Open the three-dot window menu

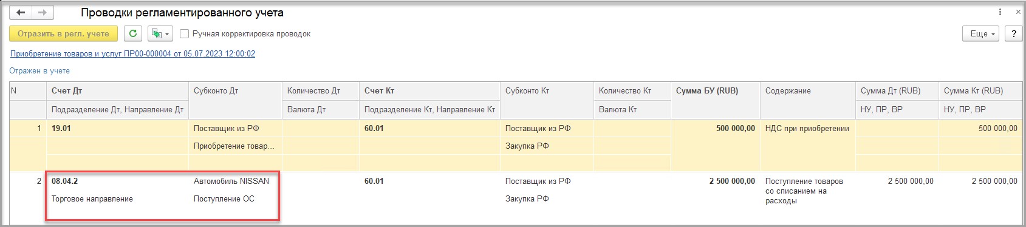coord(1000,12)
